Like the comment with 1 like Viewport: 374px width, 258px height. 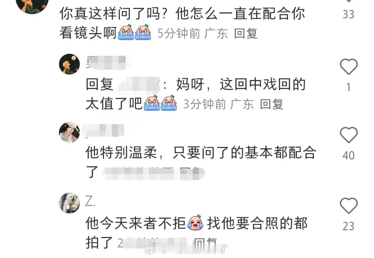point(348,66)
